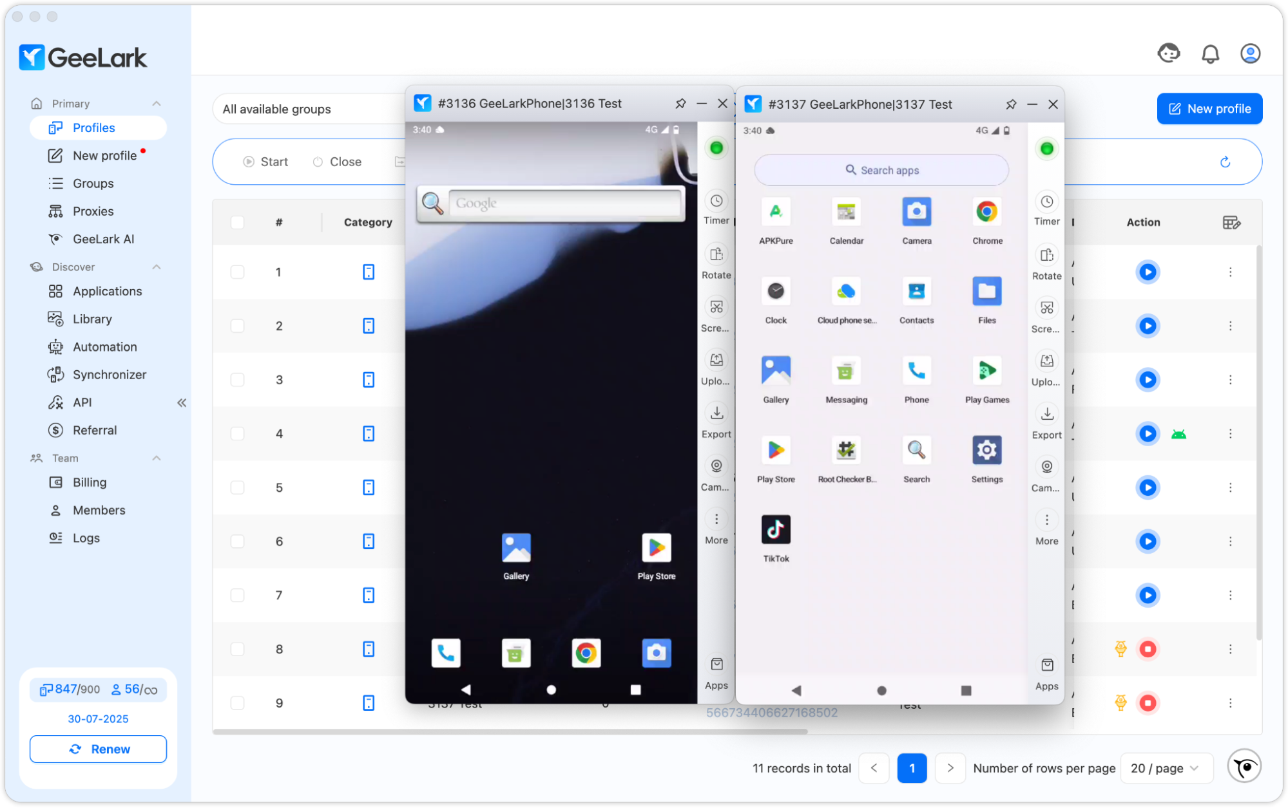
Task: Check the box for row 5
Action: click(x=237, y=487)
